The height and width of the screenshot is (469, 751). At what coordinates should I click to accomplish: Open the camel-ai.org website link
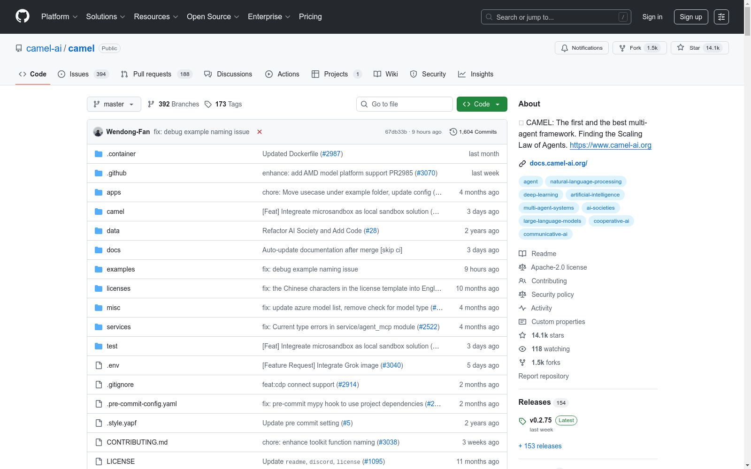(611, 145)
